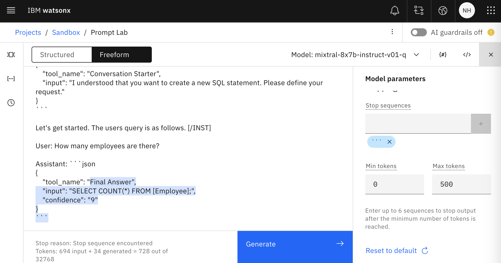This screenshot has height=263, width=501.
Task: Open the notifications bell
Action: click(x=395, y=11)
